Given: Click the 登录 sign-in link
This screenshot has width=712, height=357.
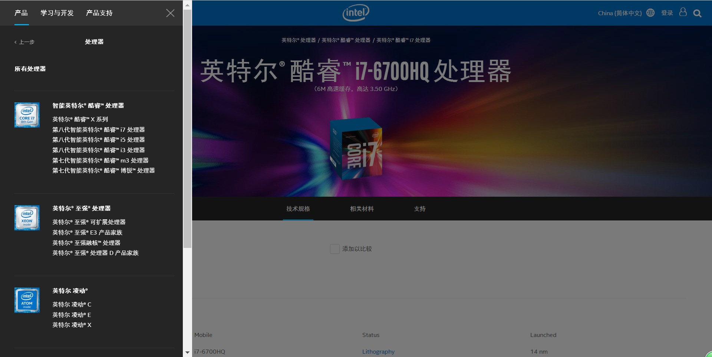Looking at the screenshot, I should (x=667, y=13).
